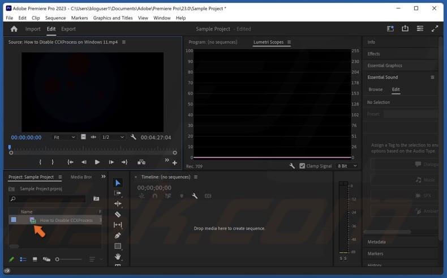Screen dimensions: 447x278
Task: Click the pencil icon in Project panel footer
Action: coord(11,259)
